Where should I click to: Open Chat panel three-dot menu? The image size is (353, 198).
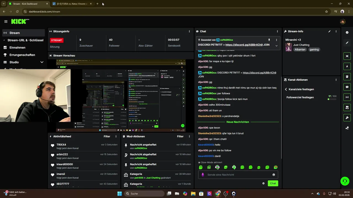pos(277,31)
